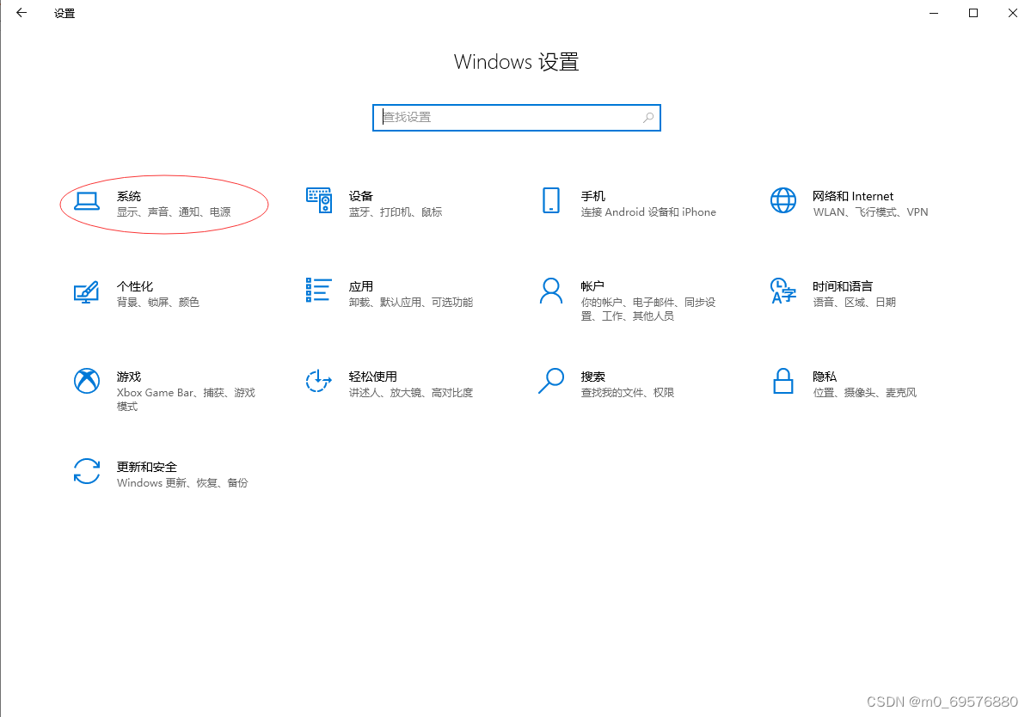Open the 搜索 magnifier icon
The width and height of the screenshot is (1031, 717).
551,381
